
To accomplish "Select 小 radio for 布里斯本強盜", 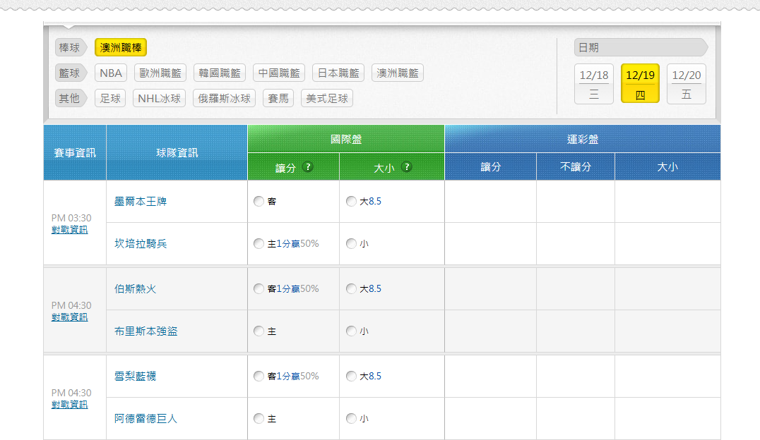I will pos(352,331).
